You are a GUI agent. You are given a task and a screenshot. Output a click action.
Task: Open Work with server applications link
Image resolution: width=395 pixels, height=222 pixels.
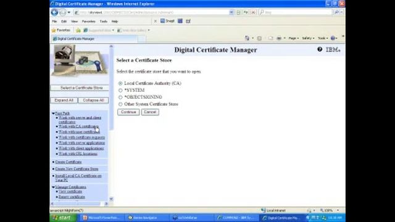[x=81, y=143]
